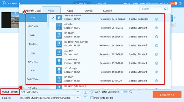Click the 3D Red-Blue cube icon
This screenshot has height=102, width=184.
click(59, 62)
